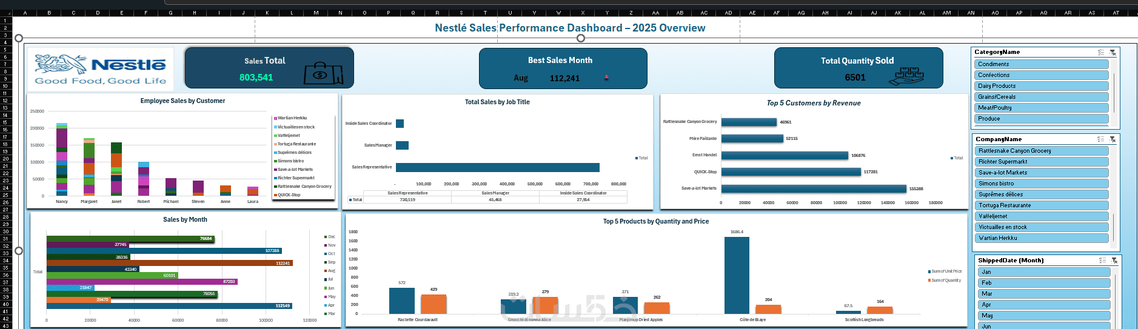Click the Wartian Herkku legend color marker
This screenshot has height=329, width=1138.
[x=275, y=118]
